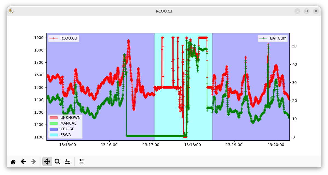Click the BAT.Curr legend entry

(278, 38)
